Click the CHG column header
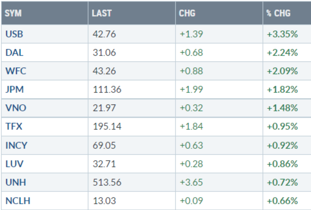This screenshot has height=210, width=311. click(187, 13)
